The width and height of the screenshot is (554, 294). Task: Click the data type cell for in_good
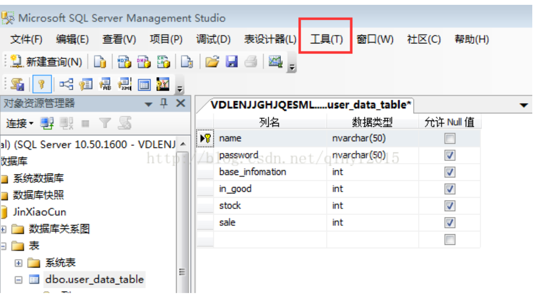click(x=372, y=189)
